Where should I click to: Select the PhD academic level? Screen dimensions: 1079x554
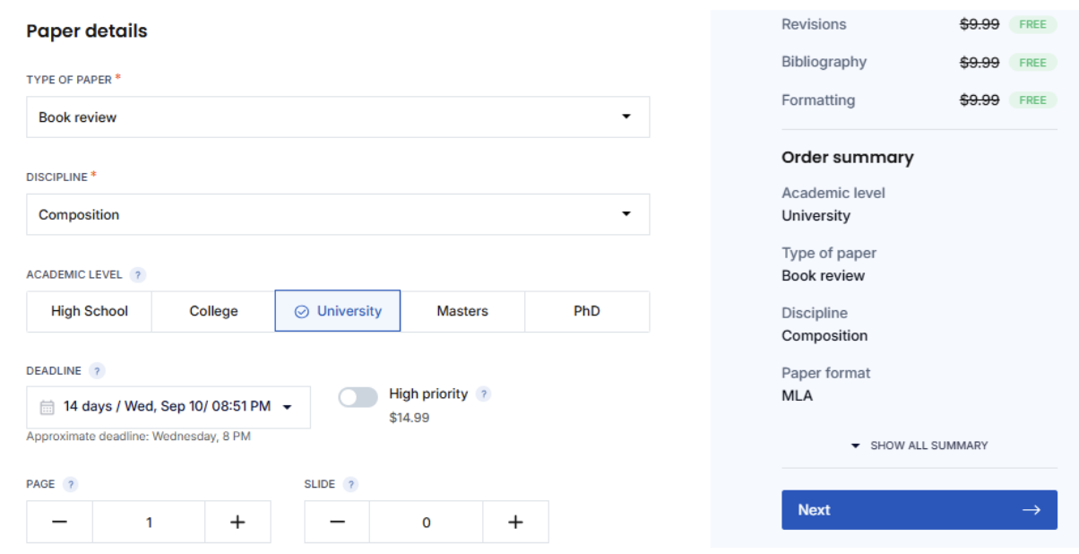(587, 310)
